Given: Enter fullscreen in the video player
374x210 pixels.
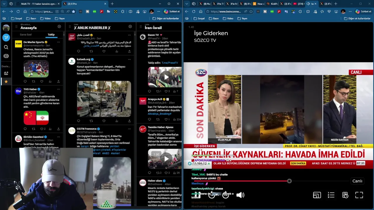Looking at the screenshot, I should coord(359,195).
